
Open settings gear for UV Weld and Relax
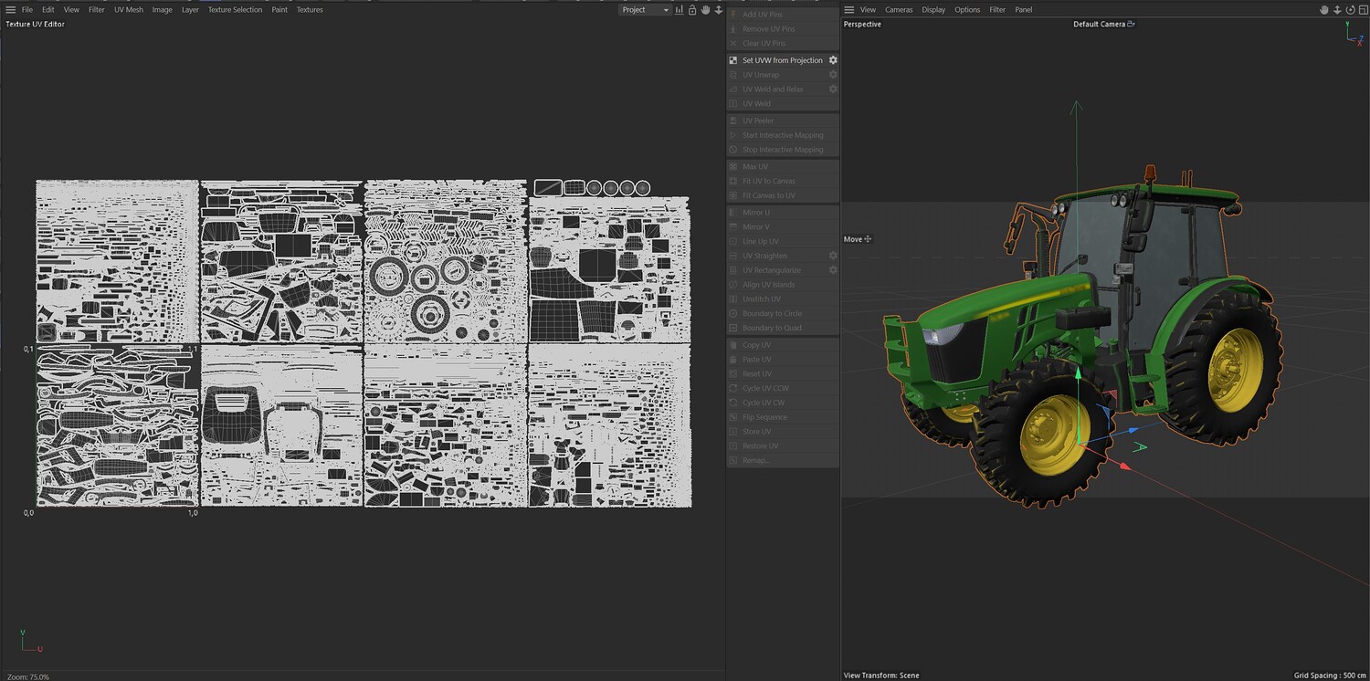tap(833, 89)
